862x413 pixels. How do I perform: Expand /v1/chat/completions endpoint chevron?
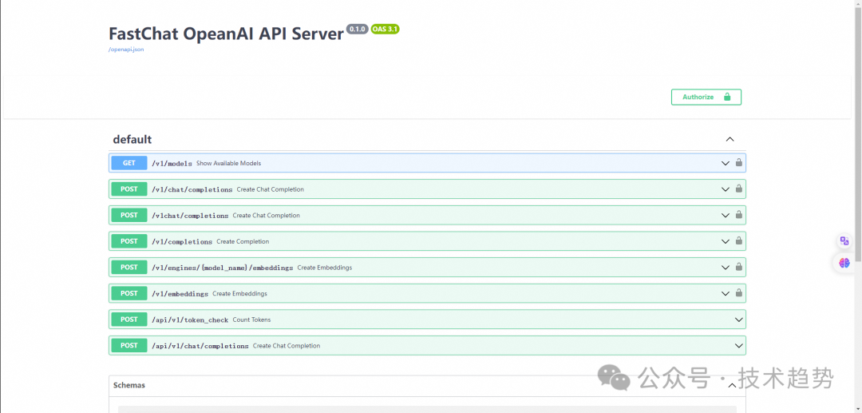725,189
